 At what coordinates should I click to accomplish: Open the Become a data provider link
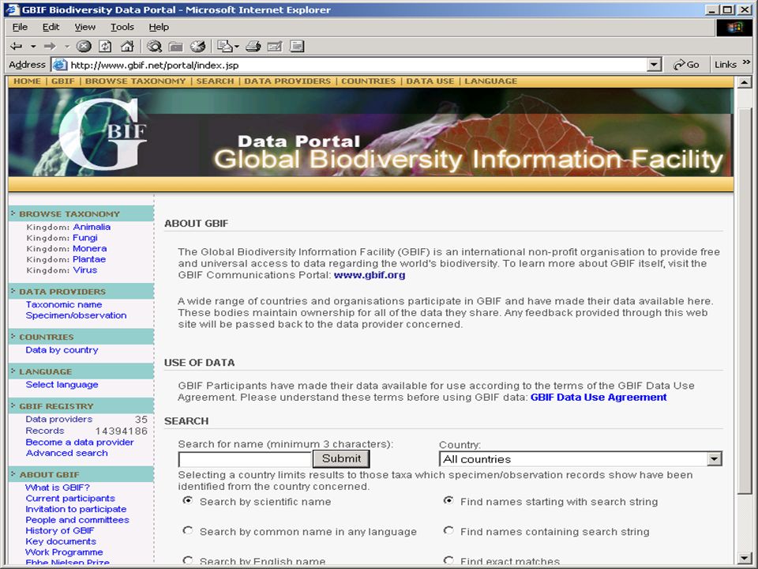pos(80,443)
